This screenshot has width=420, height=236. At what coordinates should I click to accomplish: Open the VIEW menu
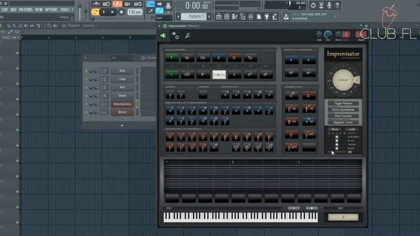pos(39,10)
